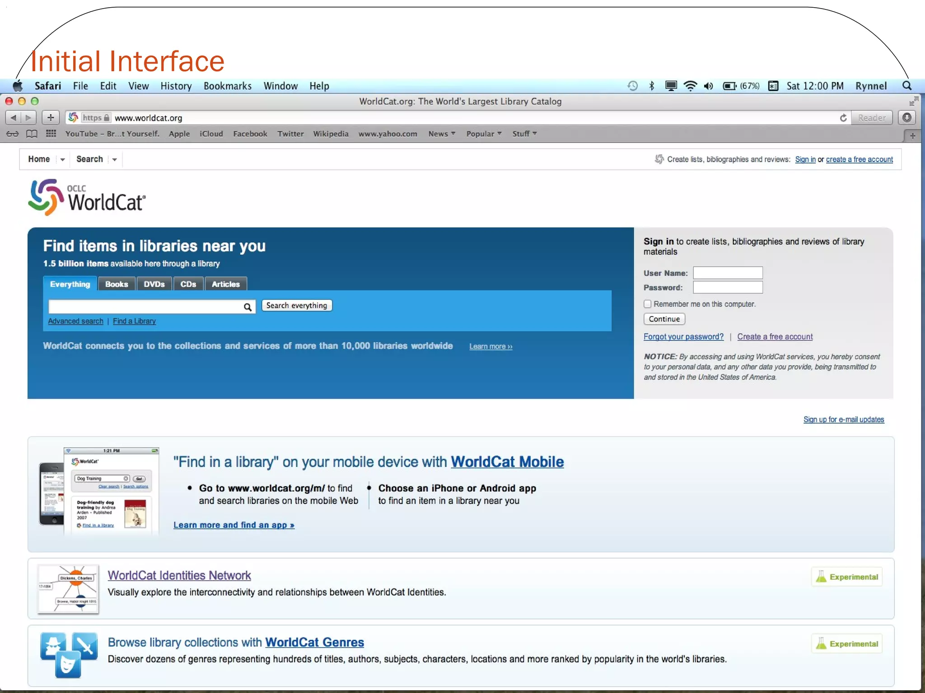Open the Bluetooth status icon
925x693 pixels.
651,86
